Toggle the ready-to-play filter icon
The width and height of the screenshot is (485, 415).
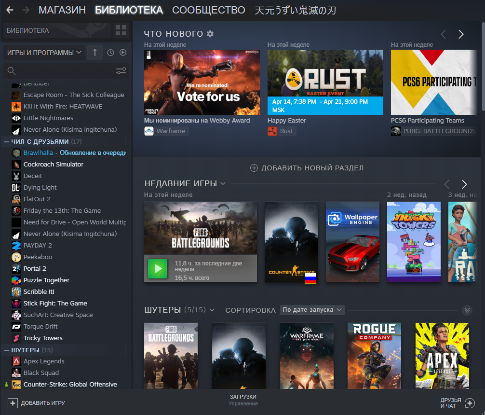[x=123, y=53]
